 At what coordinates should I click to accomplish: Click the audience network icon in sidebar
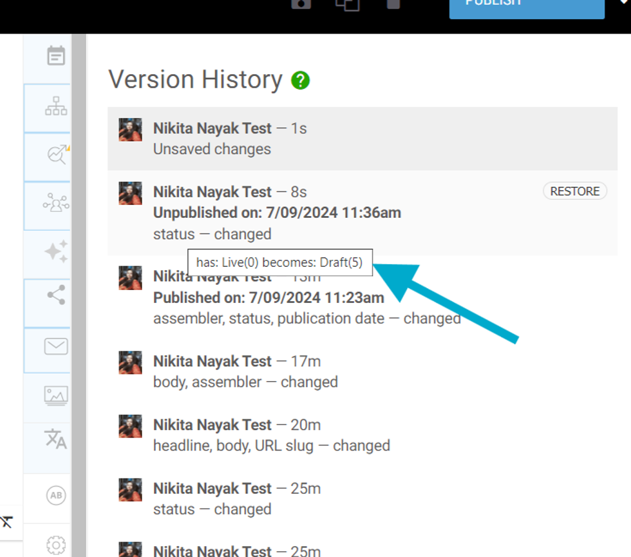pos(56,204)
